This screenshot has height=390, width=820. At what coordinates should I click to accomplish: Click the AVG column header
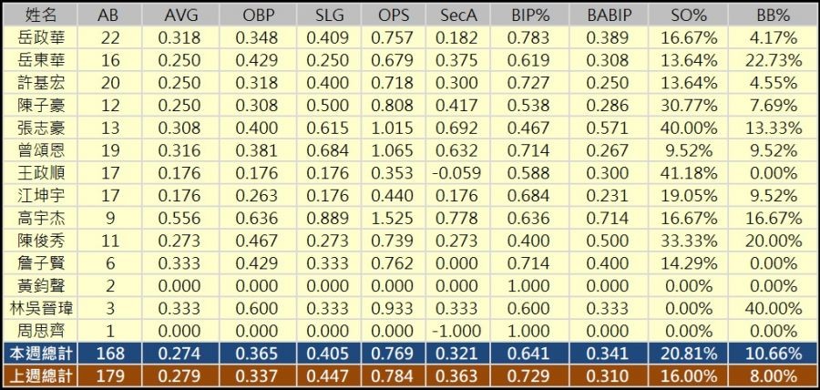tap(181, 15)
